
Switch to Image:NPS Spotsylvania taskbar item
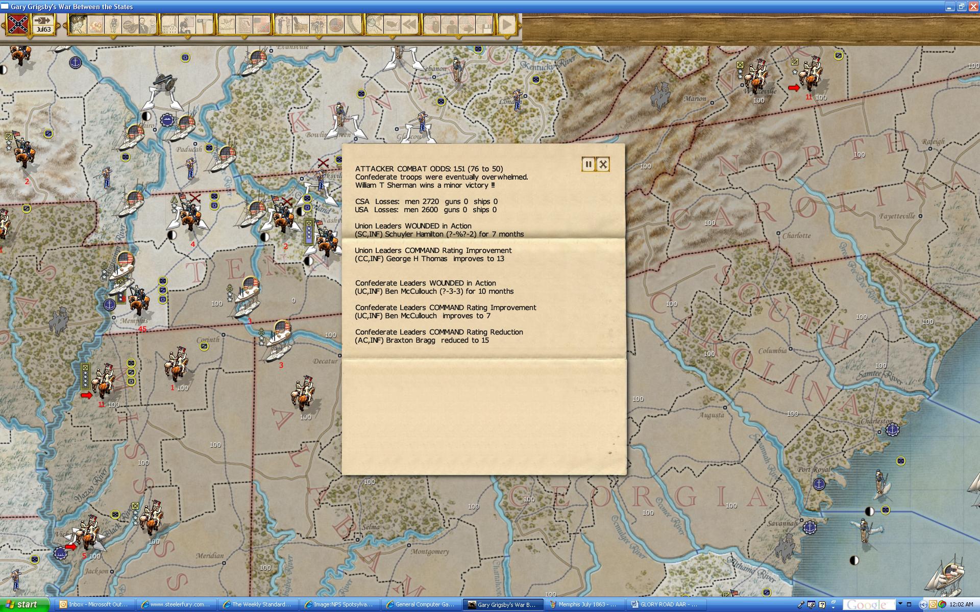(x=339, y=604)
